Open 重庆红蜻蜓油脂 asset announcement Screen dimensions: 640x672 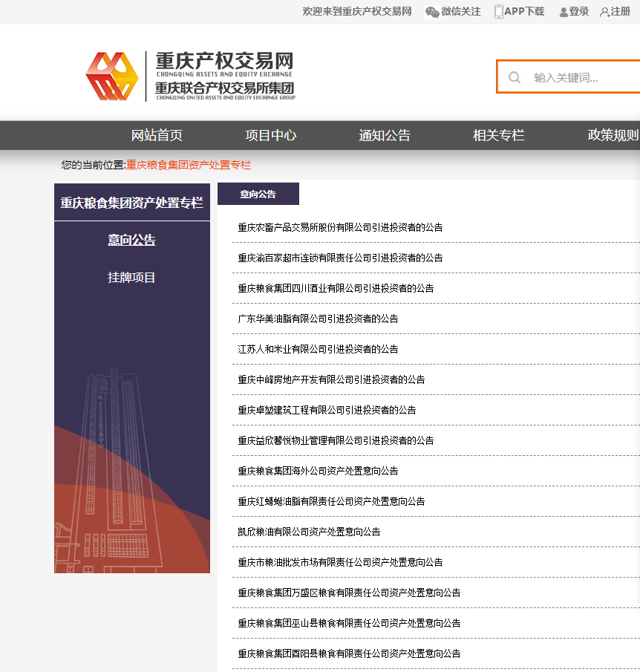tap(331, 501)
